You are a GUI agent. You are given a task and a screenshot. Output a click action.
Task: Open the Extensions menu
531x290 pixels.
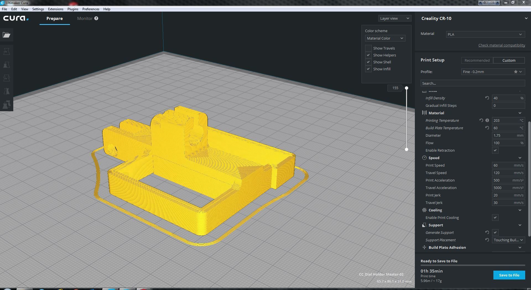tap(56, 9)
